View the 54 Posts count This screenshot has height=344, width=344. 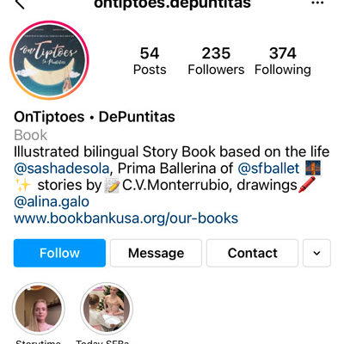pos(150,61)
